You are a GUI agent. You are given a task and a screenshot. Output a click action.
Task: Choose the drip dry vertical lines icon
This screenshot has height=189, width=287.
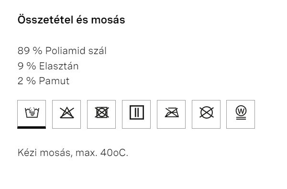tap(136, 114)
